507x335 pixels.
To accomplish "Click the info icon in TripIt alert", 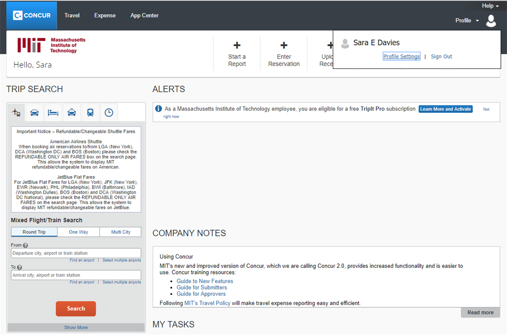I will pyautogui.click(x=159, y=109).
